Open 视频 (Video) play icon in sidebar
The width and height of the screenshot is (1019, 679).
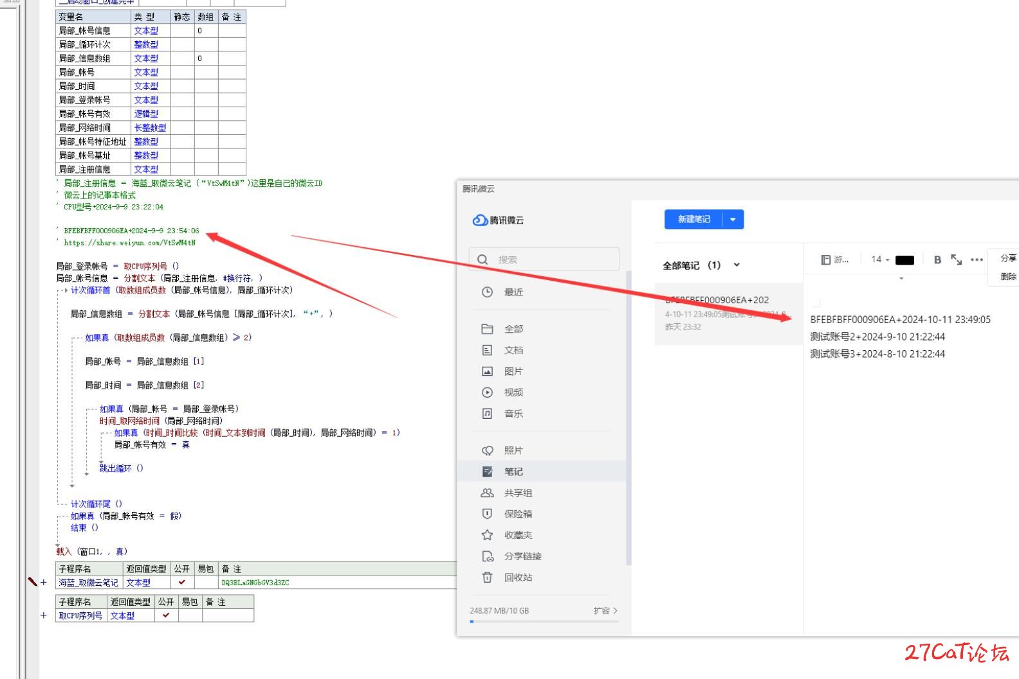(487, 392)
